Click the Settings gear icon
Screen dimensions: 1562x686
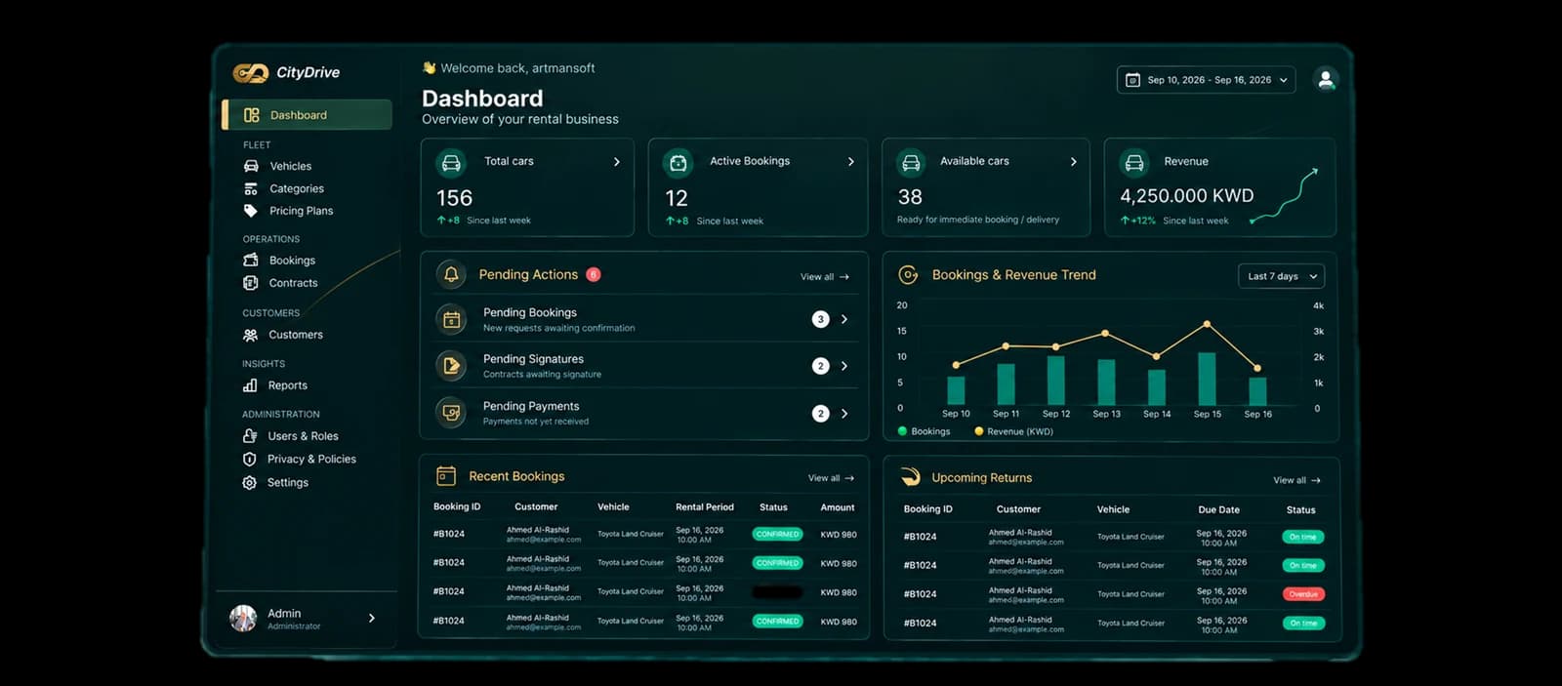pos(249,483)
